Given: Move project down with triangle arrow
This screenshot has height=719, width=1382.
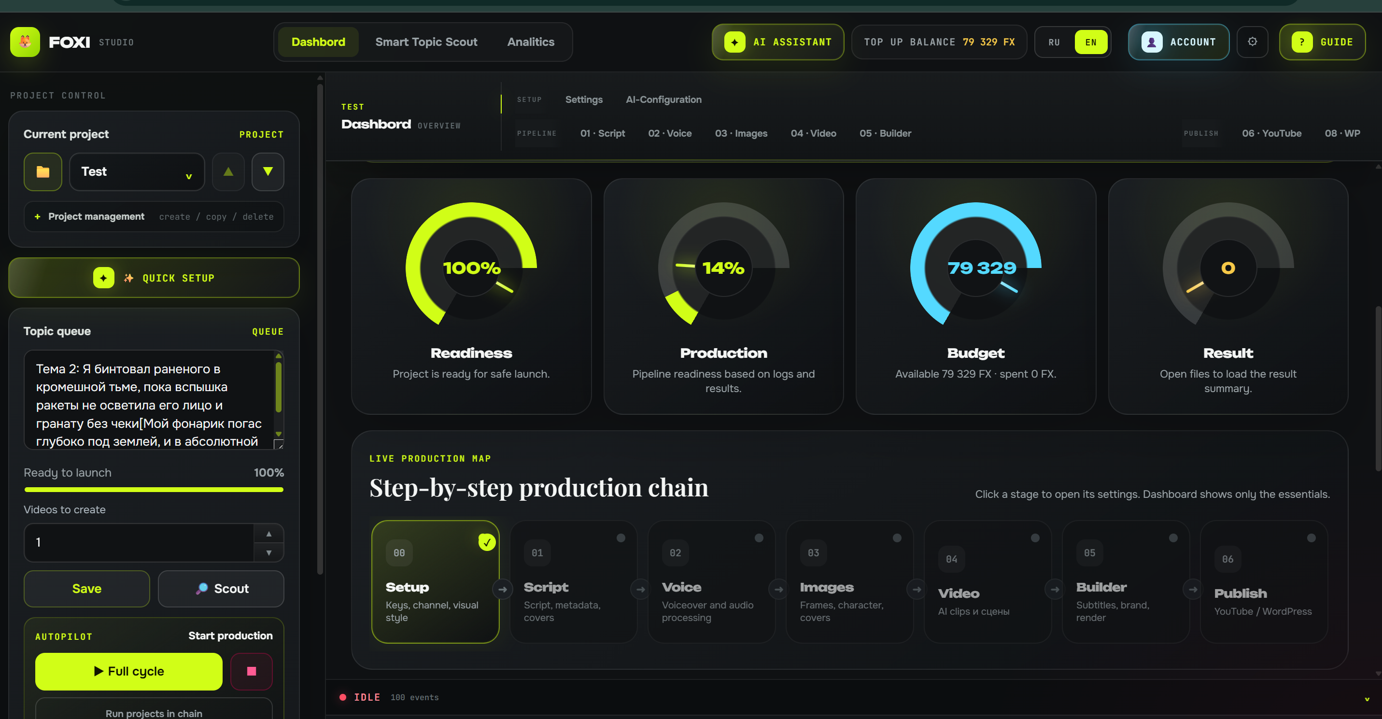Looking at the screenshot, I should pos(268,172).
